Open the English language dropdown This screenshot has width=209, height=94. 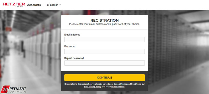tap(54, 5)
